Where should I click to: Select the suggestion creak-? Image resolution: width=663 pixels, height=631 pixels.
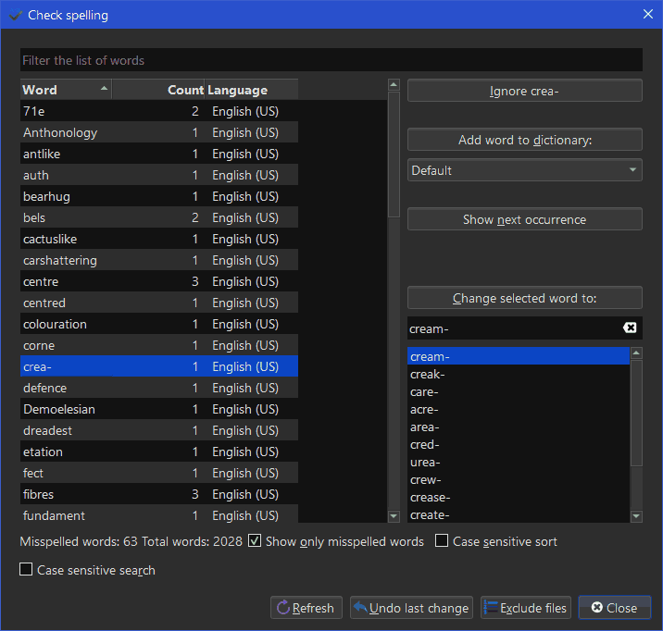[519, 374]
